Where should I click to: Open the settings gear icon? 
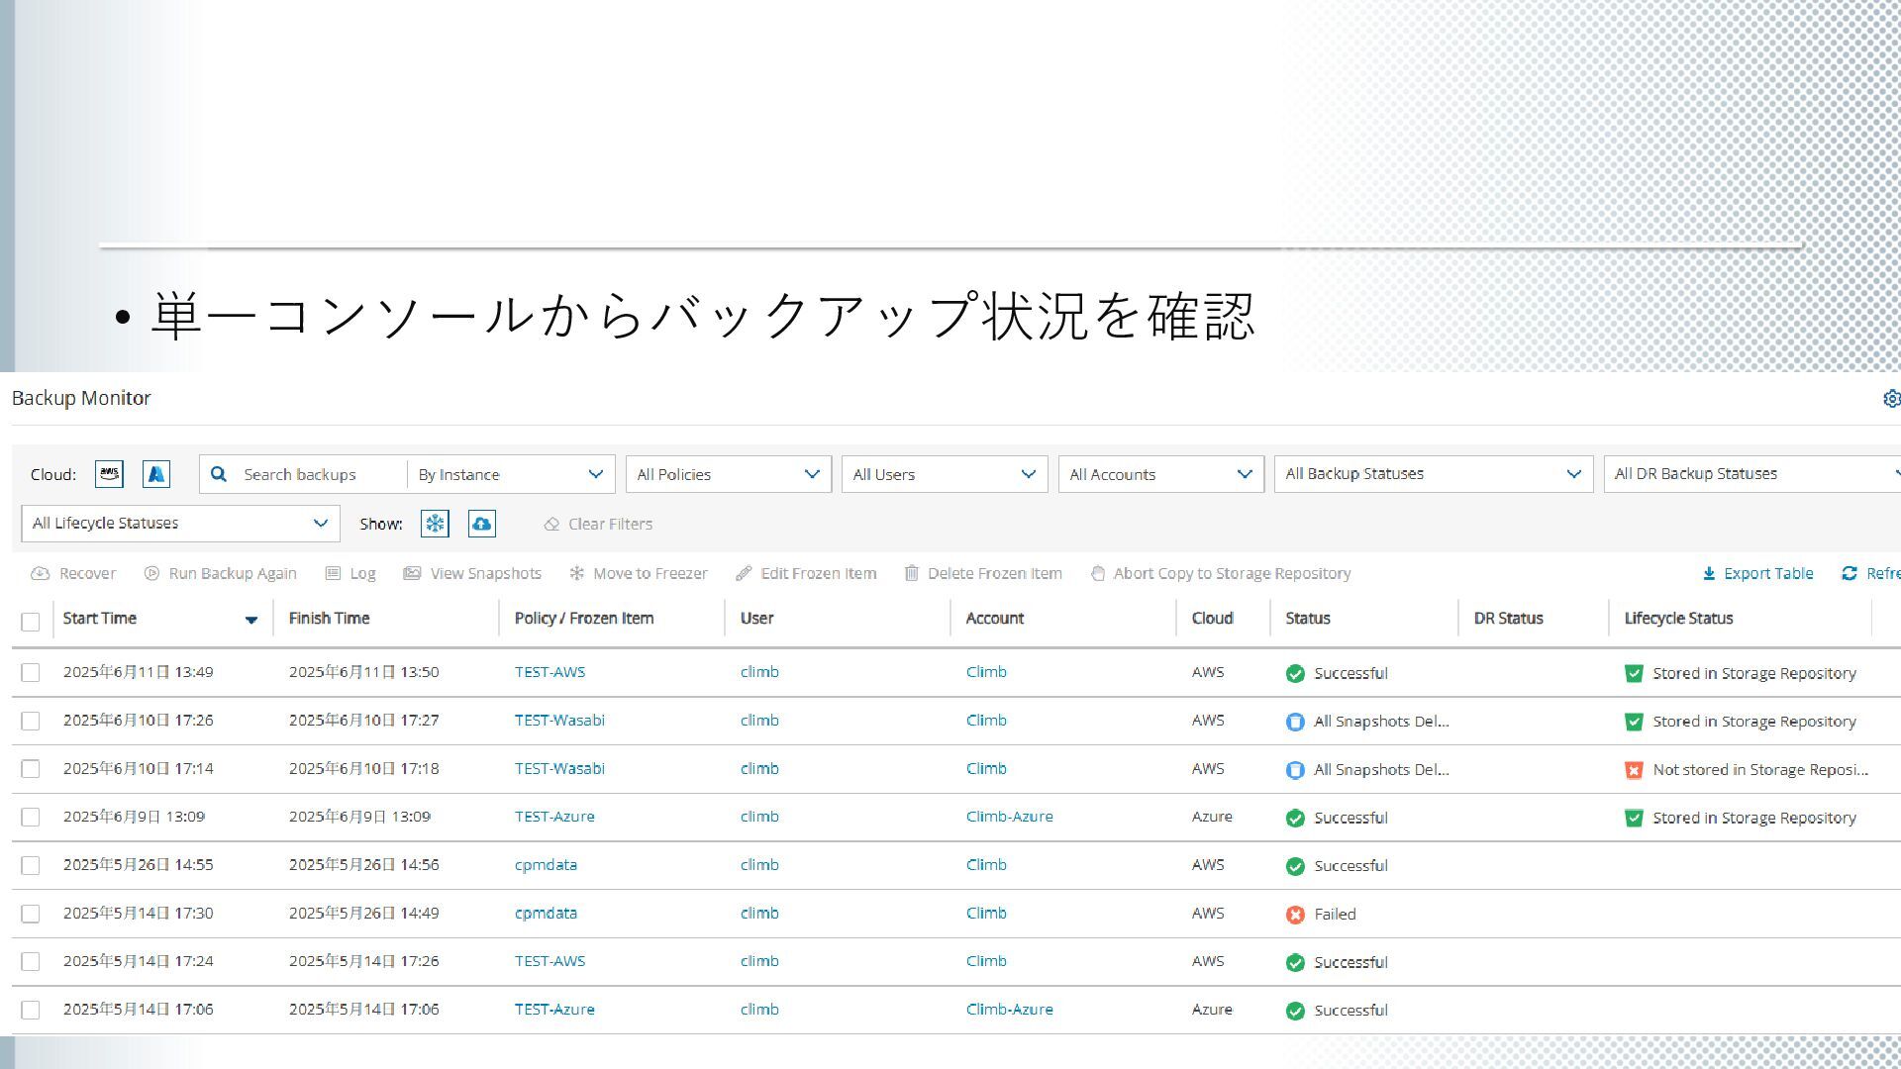click(1891, 398)
